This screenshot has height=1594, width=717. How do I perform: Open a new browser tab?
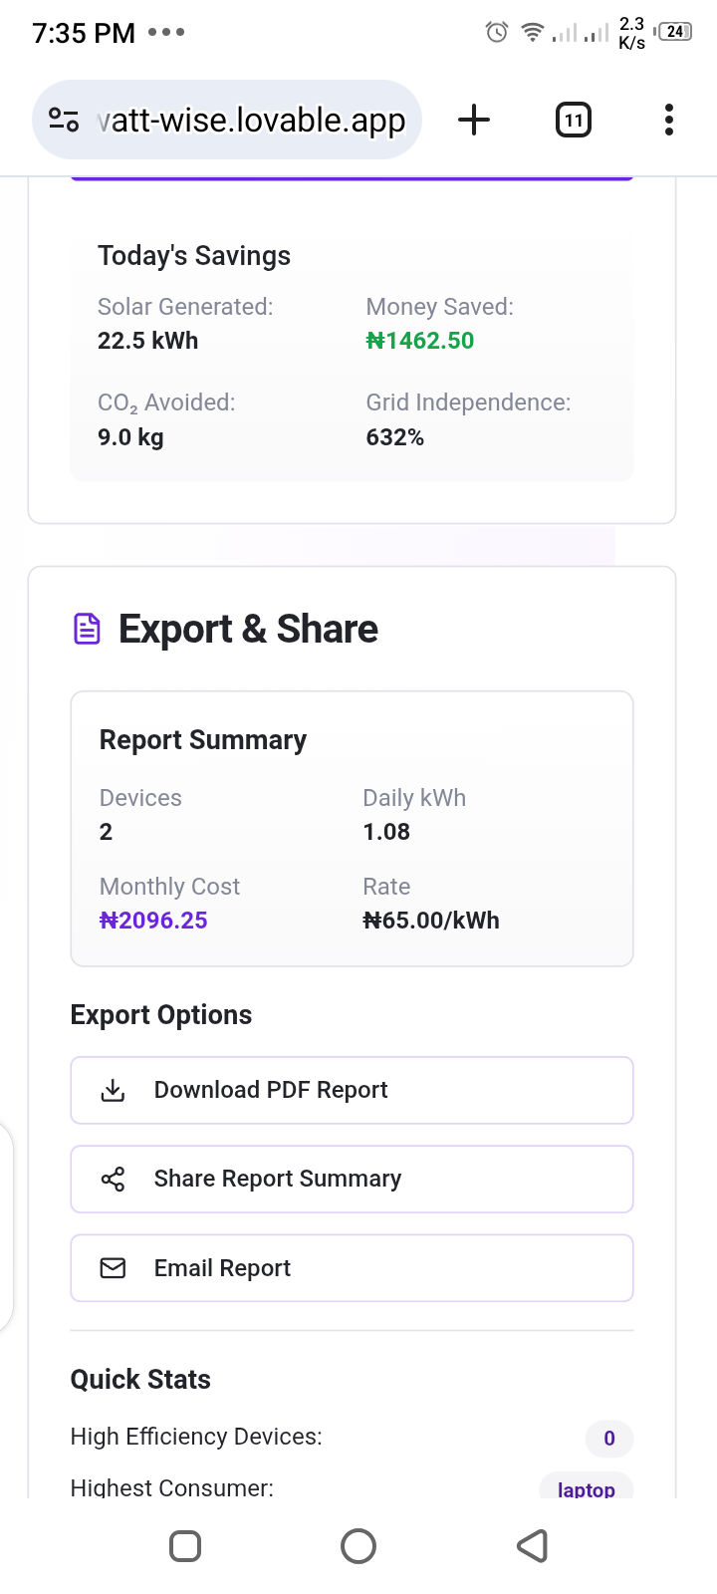(474, 121)
